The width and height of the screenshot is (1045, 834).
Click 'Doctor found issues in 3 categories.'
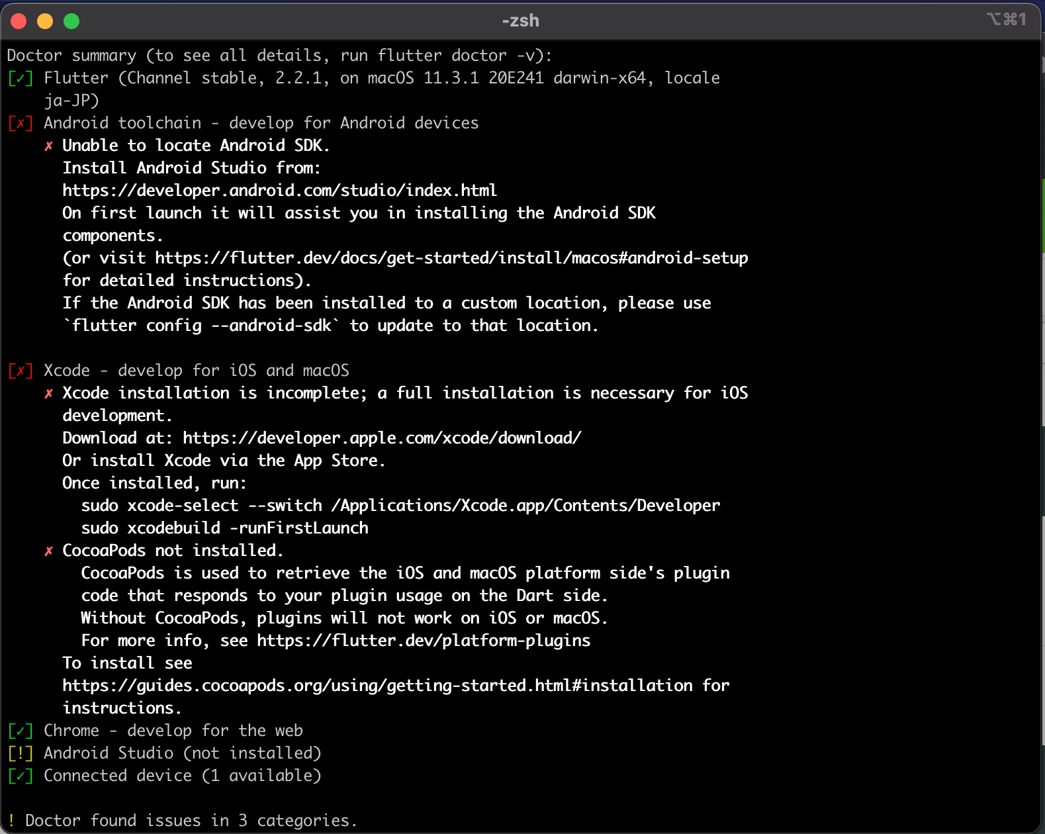pyautogui.click(x=191, y=821)
